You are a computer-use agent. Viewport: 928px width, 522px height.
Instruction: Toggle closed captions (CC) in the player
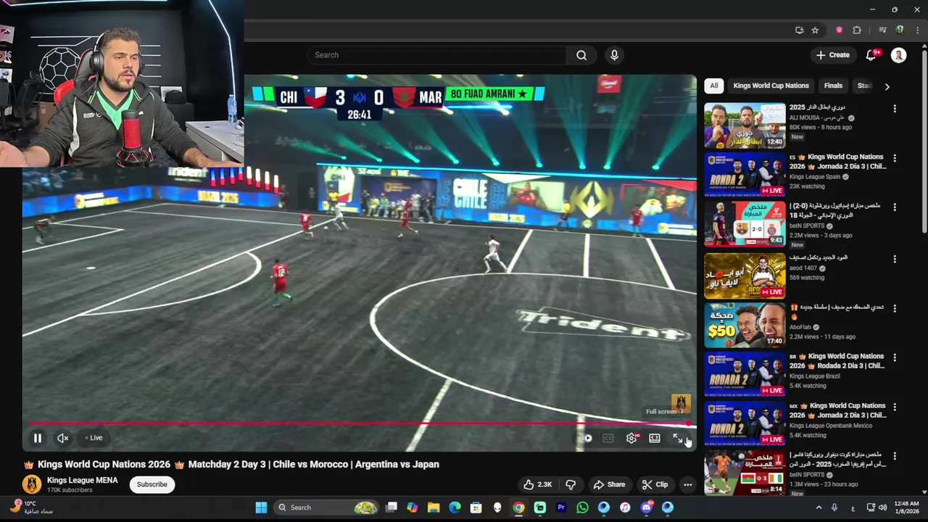point(608,438)
